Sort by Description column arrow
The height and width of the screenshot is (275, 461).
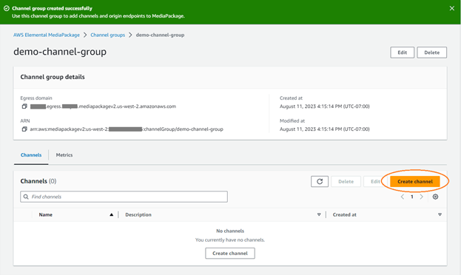[x=319, y=215]
